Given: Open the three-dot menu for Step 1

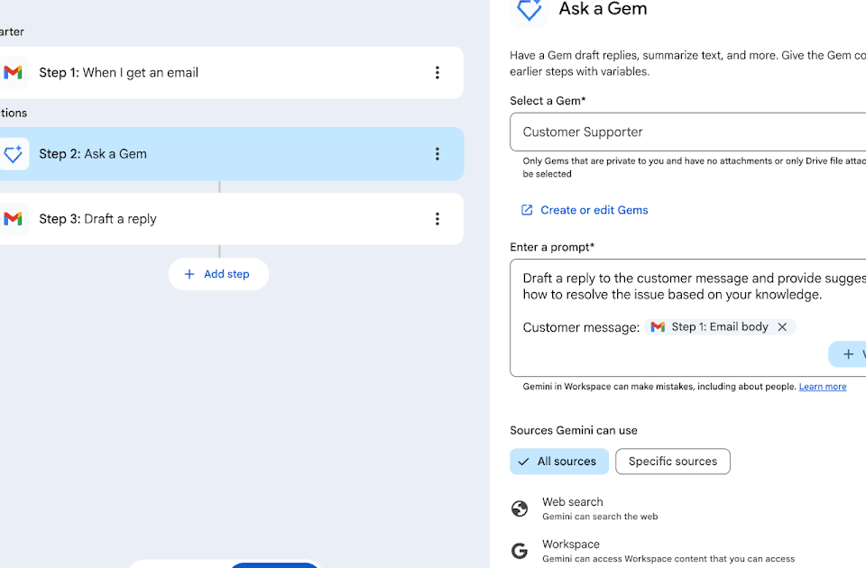Looking at the screenshot, I should click(x=438, y=73).
